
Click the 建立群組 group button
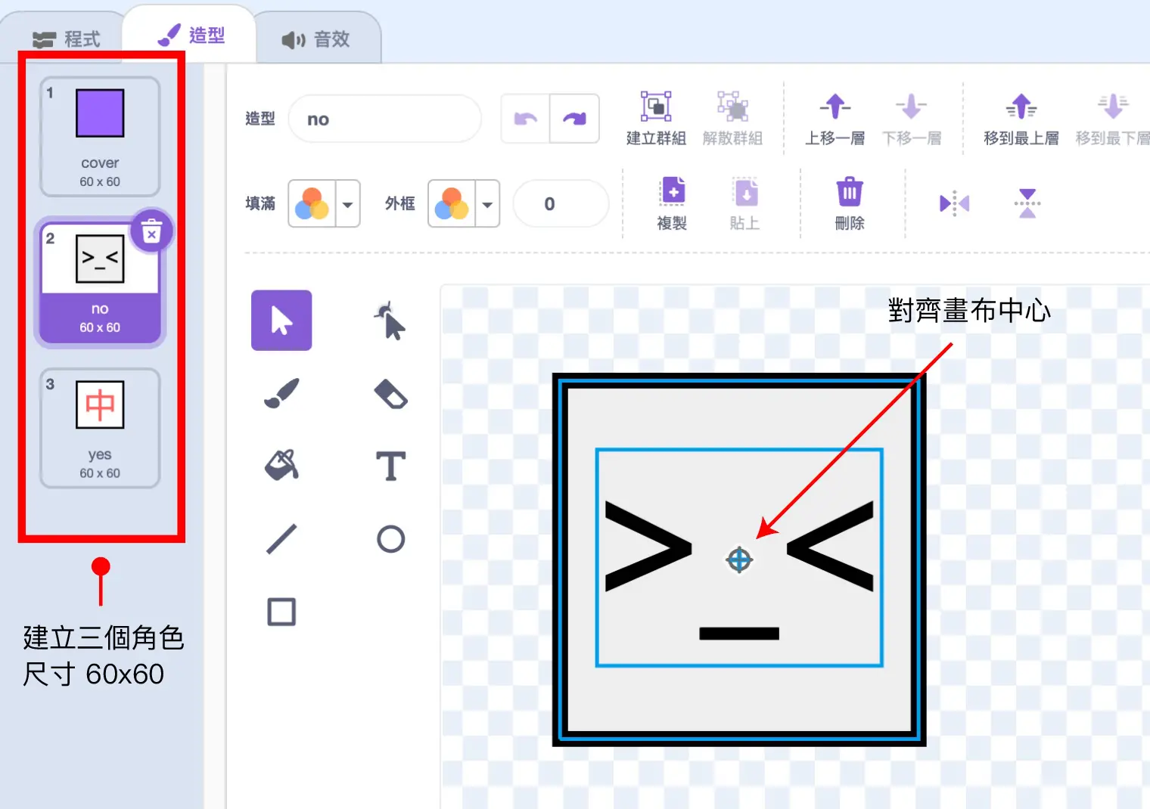(x=656, y=118)
